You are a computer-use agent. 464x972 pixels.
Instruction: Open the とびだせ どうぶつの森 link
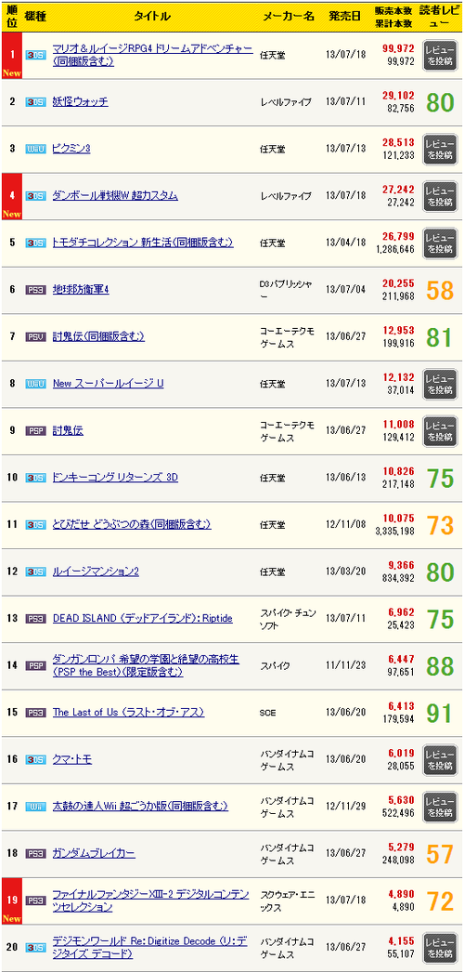[132, 524]
